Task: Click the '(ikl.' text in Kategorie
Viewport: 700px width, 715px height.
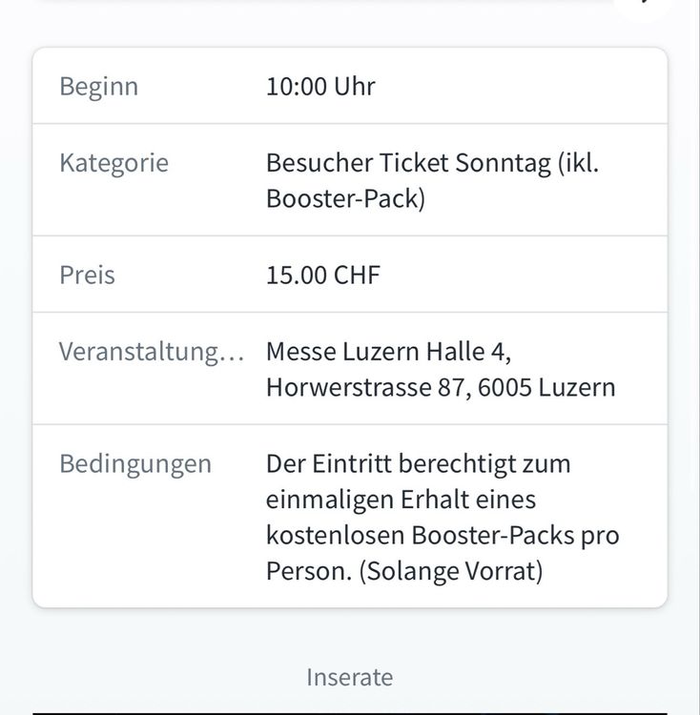Action: tap(578, 163)
